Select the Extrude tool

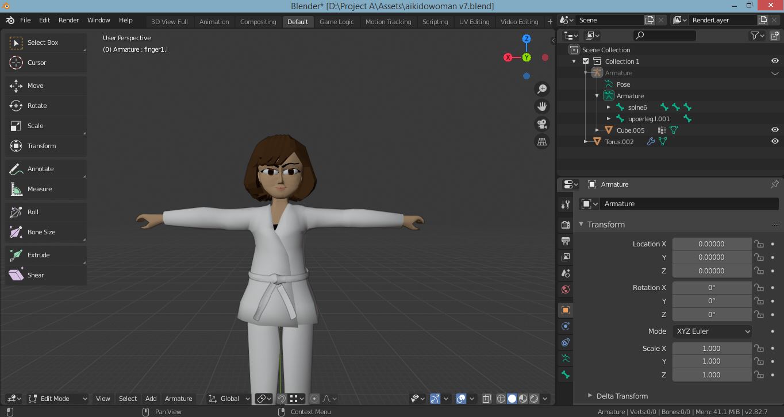[46, 255]
